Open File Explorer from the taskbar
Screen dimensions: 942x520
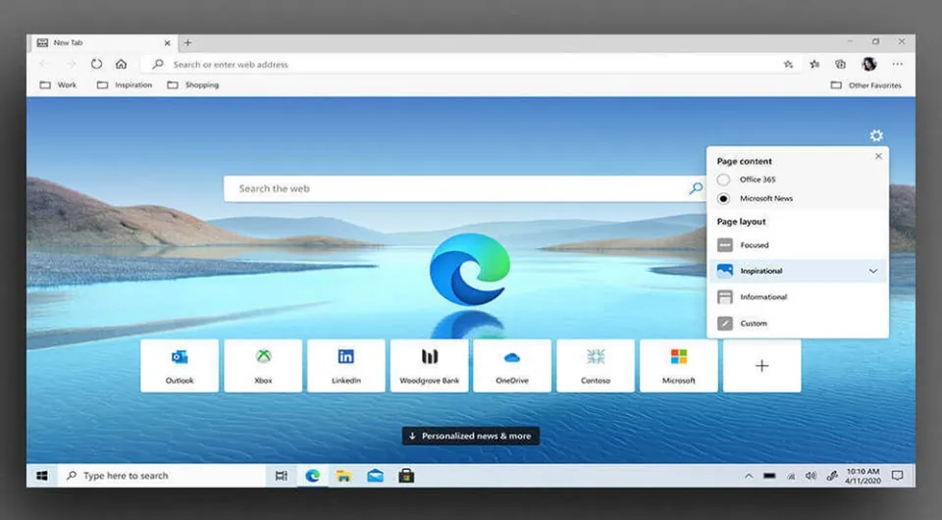click(x=343, y=476)
